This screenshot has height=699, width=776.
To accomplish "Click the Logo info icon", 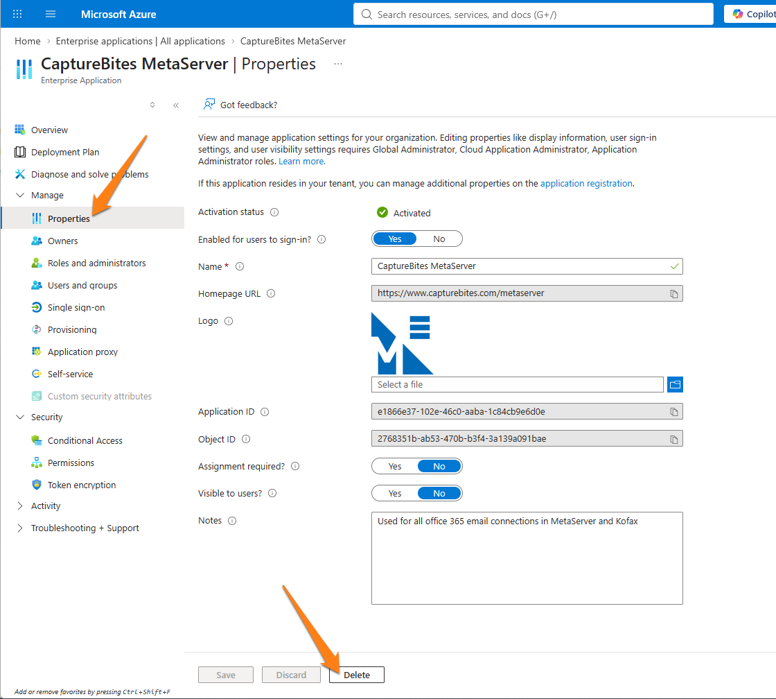I will point(229,321).
